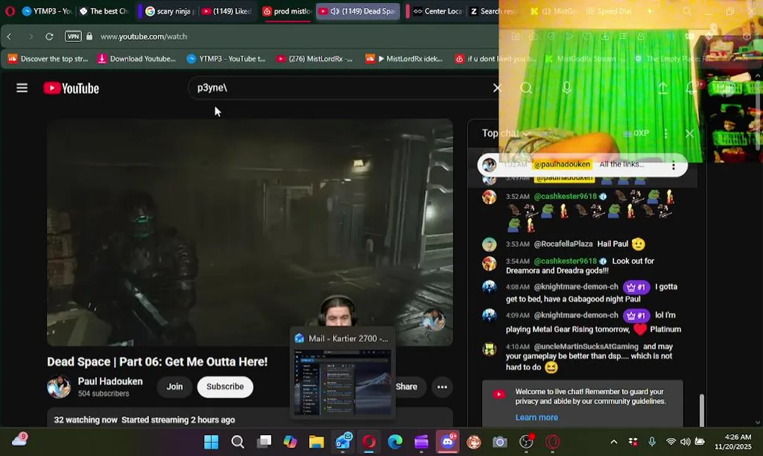Switch to The best Ch... tab
This screenshot has width=763, height=456.
pos(104,11)
